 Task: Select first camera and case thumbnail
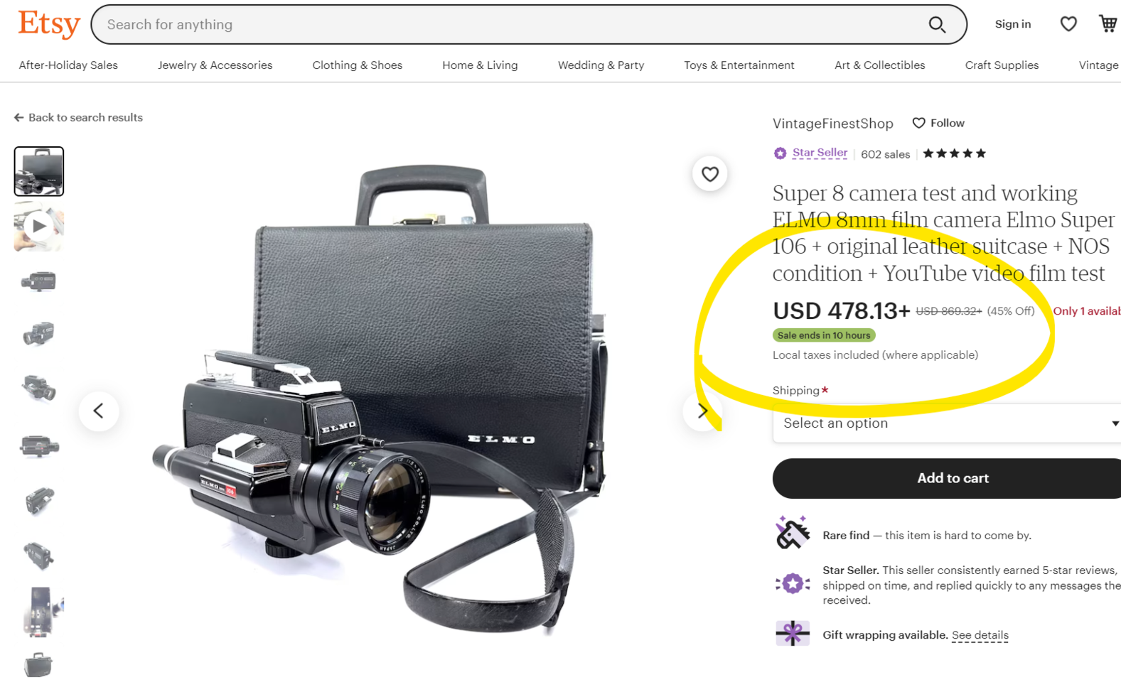pos(39,171)
